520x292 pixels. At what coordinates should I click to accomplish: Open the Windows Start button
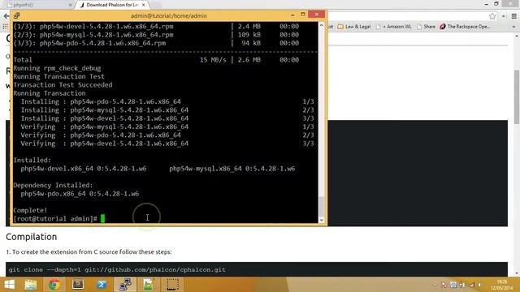tap(9, 285)
